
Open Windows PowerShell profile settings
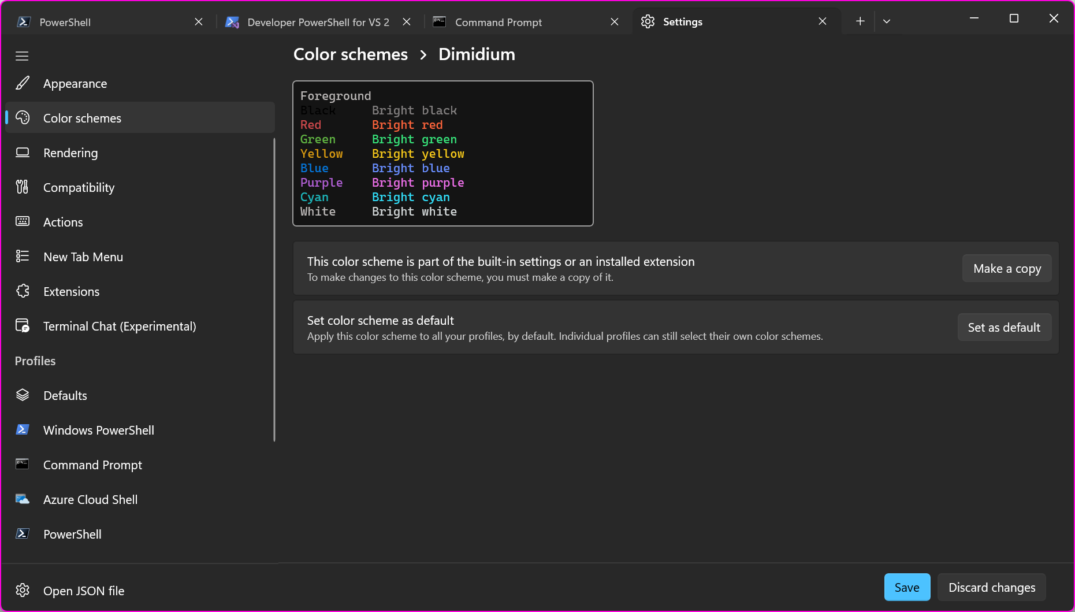click(x=140, y=430)
